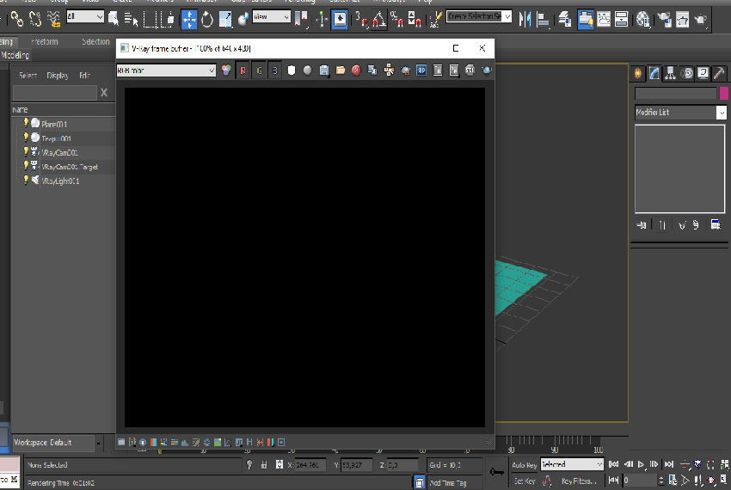Click the Pin Stack icon under modifier stack
Image resolution: width=731 pixels, height=490 pixels.
coord(642,225)
